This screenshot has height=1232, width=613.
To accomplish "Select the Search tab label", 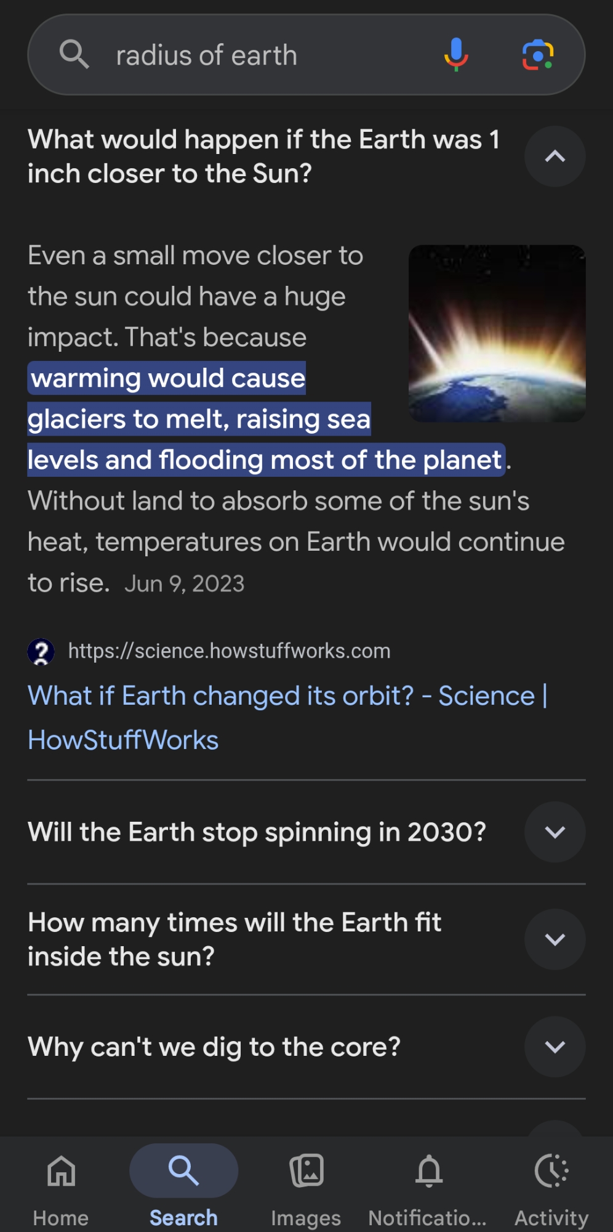I will [x=183, y=1218].
